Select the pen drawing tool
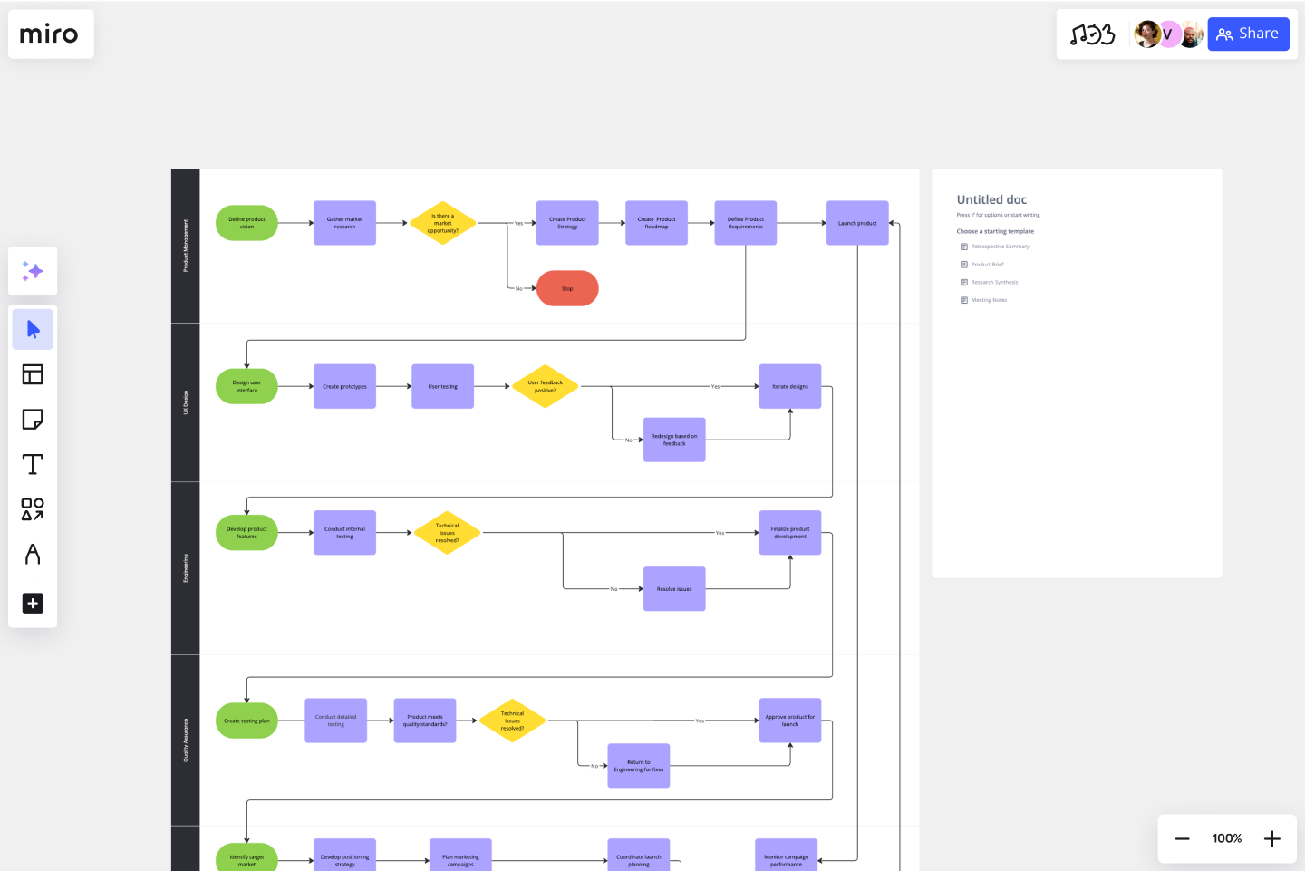This screenshot has height=871, width=1305. [33, 555]
